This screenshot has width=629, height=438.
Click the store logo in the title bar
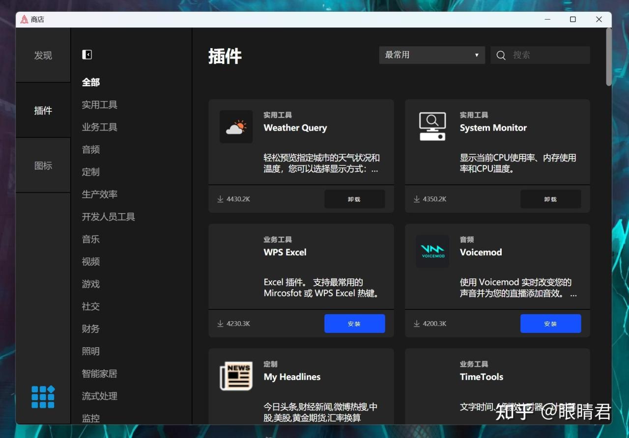pos(25,20)
